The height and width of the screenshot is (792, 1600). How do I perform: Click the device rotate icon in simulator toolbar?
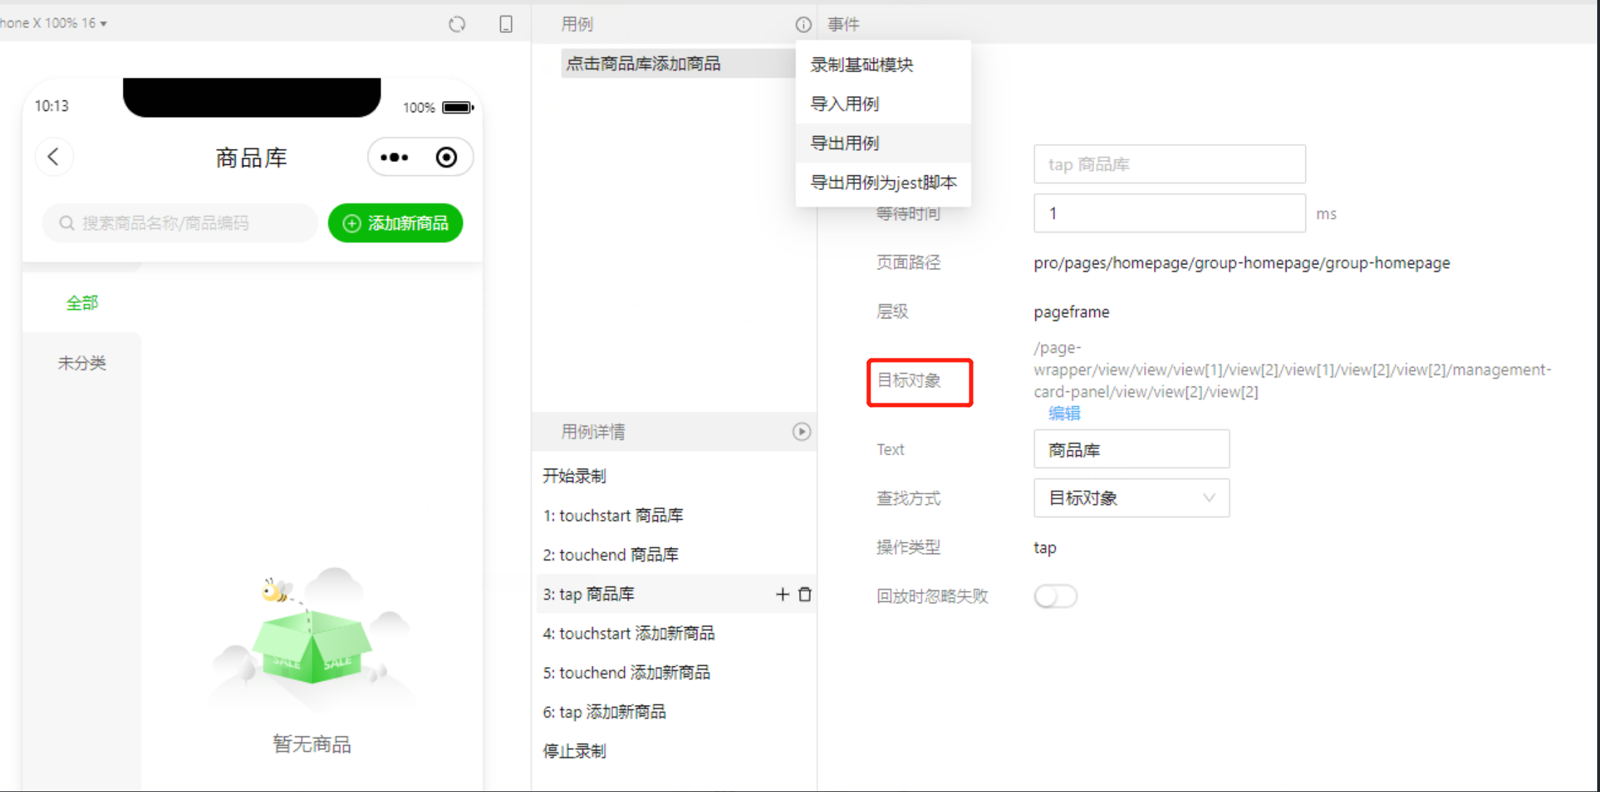pyautogui.click(x=506, y=25)
